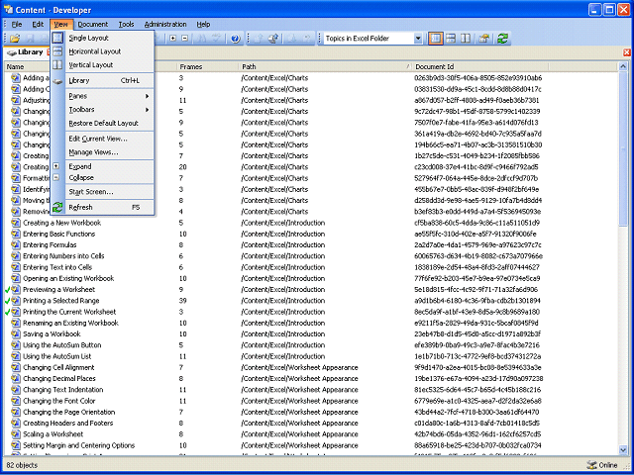Click the green refresh toolbar icon
This screenshot has height=475, width=634.
[x=502, y=39]
